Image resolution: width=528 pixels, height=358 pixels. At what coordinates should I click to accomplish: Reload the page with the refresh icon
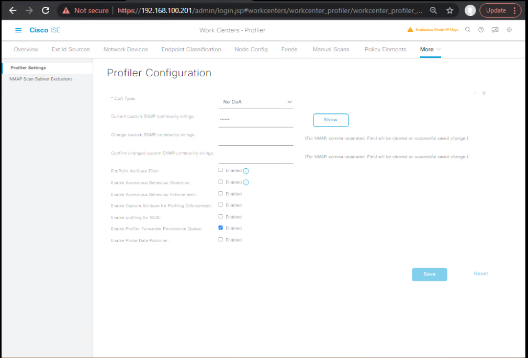(46, 10)
